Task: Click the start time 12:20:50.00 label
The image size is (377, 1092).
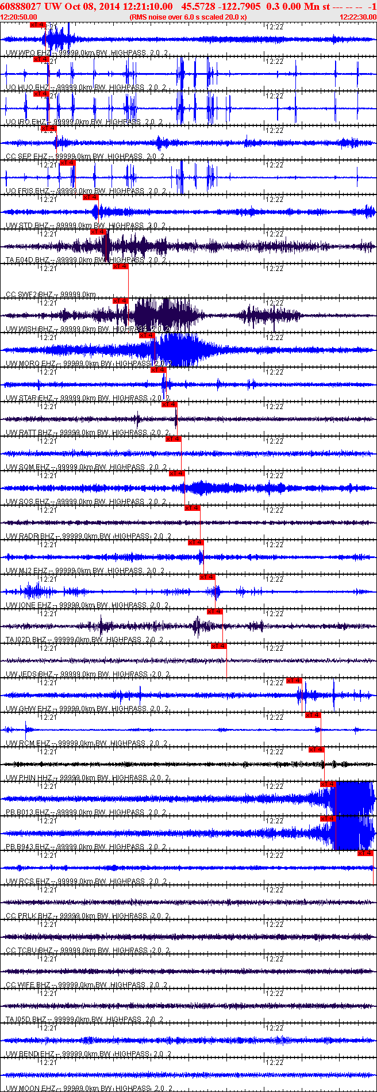Action: pos(19,17)
